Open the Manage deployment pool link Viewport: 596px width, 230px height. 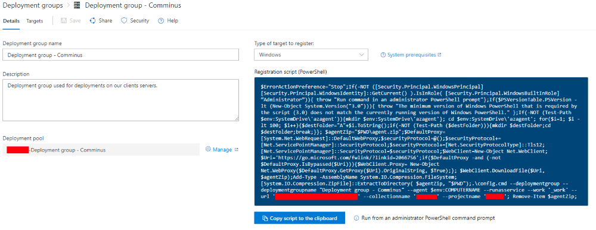tap(222, 150)
